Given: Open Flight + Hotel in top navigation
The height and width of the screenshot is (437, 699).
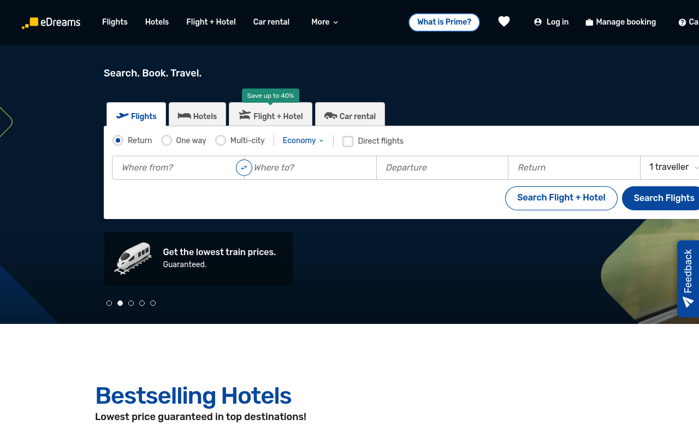Looking at the screenshot, I should [x=211, y=22].
